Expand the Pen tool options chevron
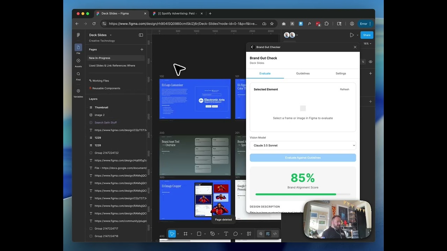The width and height of the screenshot is (447, 251). (218, 234)
